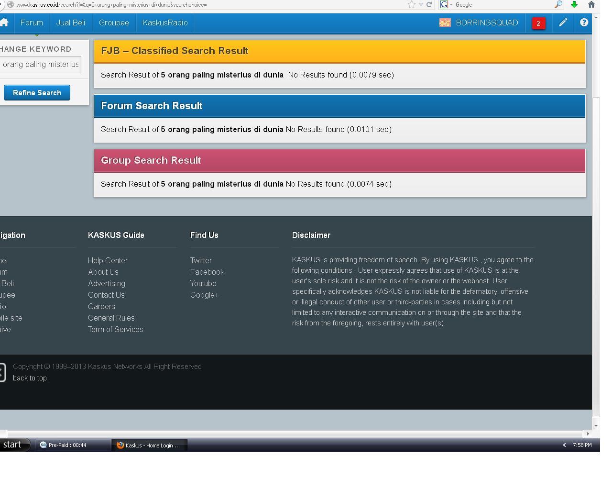The height and width of the screenshot is (490, 612).
Task: Open the Groupee menu
Action: click(114, 22)
